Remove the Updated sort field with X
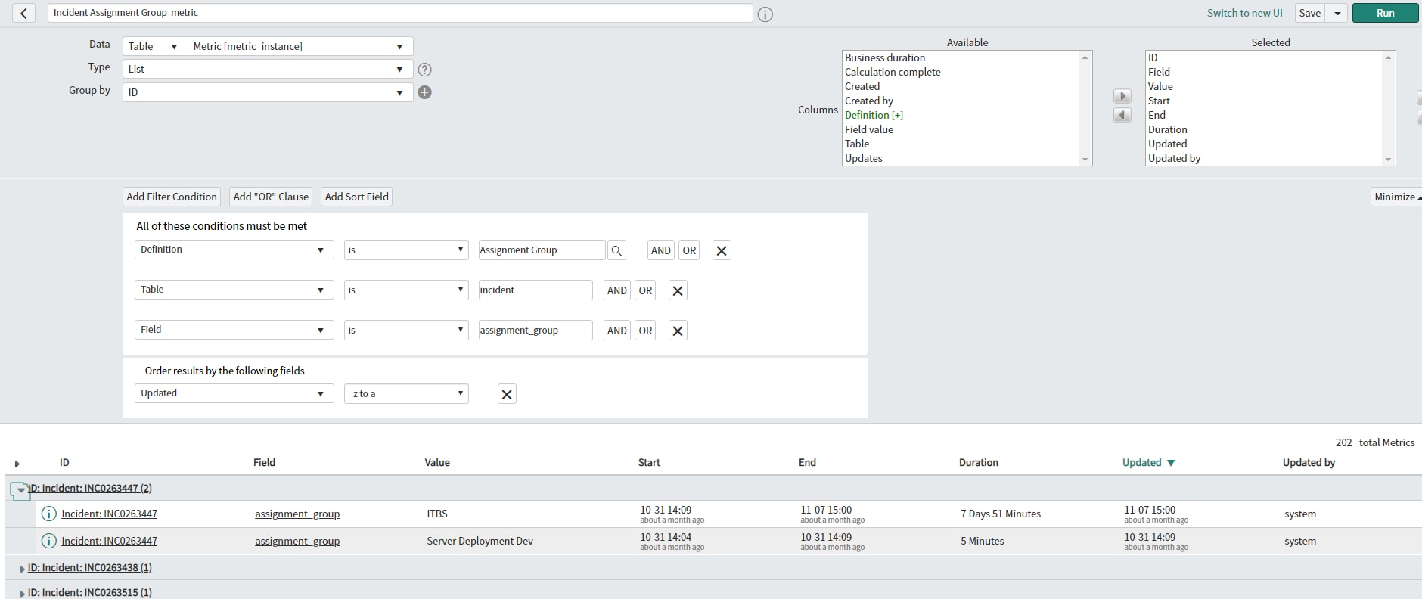This screenshot has height=599, width=1422. (507, 394)
